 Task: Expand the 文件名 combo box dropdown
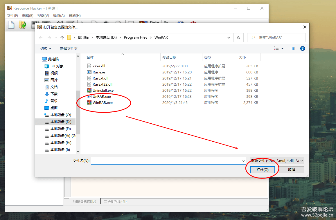point(243,161)
